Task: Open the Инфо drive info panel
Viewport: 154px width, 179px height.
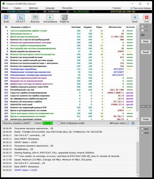Action: (x=6, y=19)
